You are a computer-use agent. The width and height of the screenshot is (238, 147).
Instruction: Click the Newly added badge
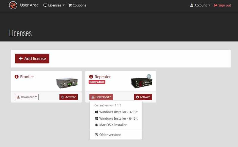(97, 82)
